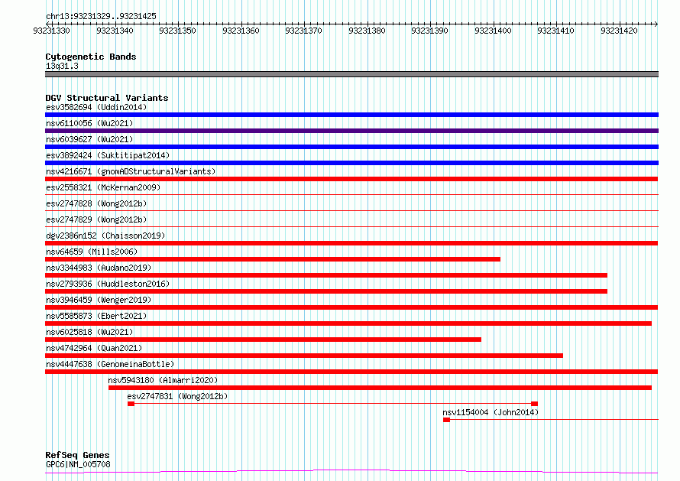
Task: Click the esv2558321 (McKernan2009) label
Action: click(103, 187)
